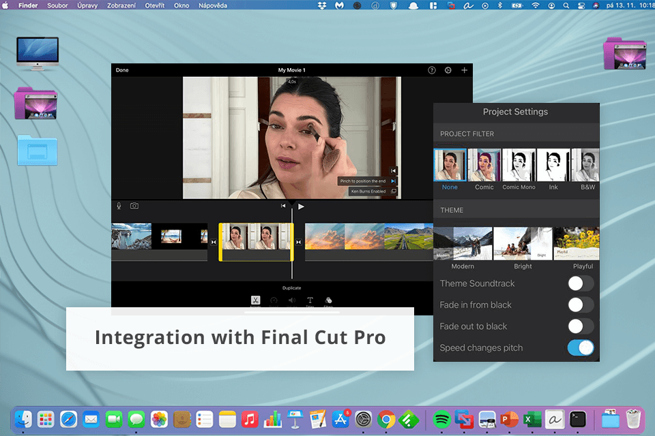Open the iMovie help question mark icon
Screen dimensions: 655x436
[x=431, y=70]
